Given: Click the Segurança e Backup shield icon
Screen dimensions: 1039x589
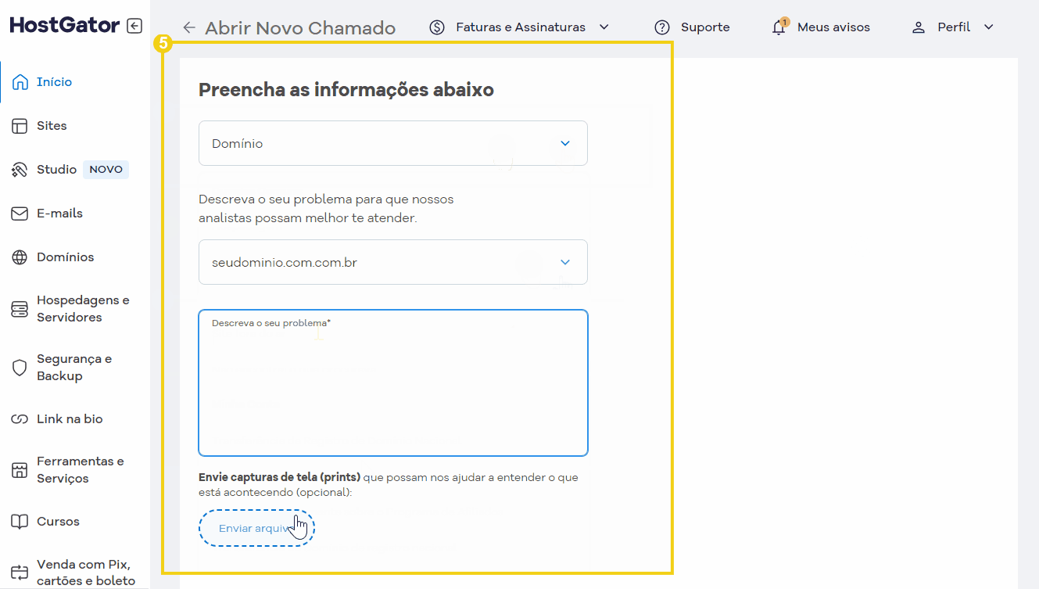Looking at the screenshot, I should coord(20,368).
